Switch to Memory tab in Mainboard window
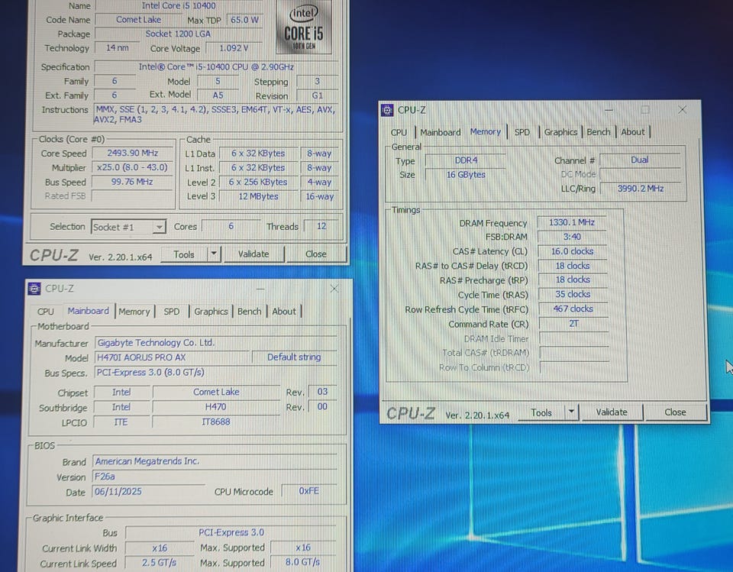This screenshot has height=572, width=733. (x=134, y=312)
